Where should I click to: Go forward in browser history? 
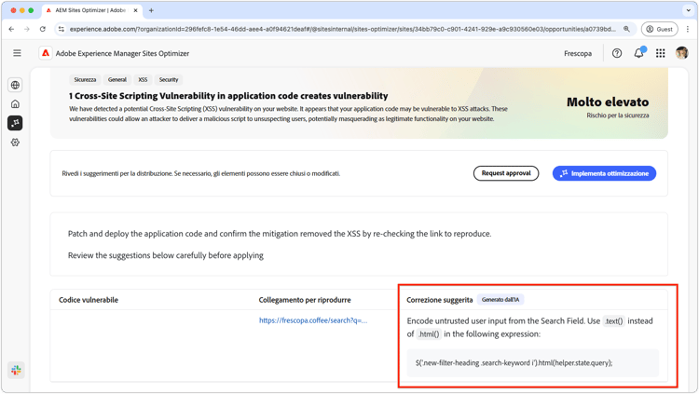27,29
